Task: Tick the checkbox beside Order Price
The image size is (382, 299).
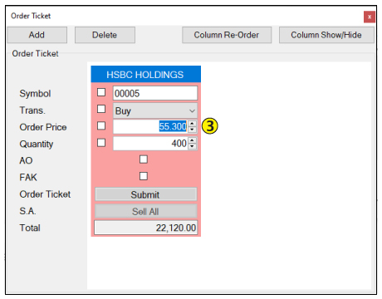Action: [101, 126]
